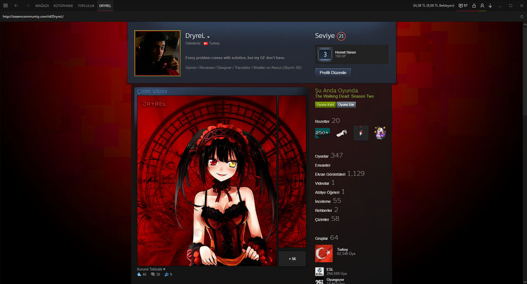Click the comments bubble icon under the artwork
Screen dimensions: 527x284
click(153, 274)
